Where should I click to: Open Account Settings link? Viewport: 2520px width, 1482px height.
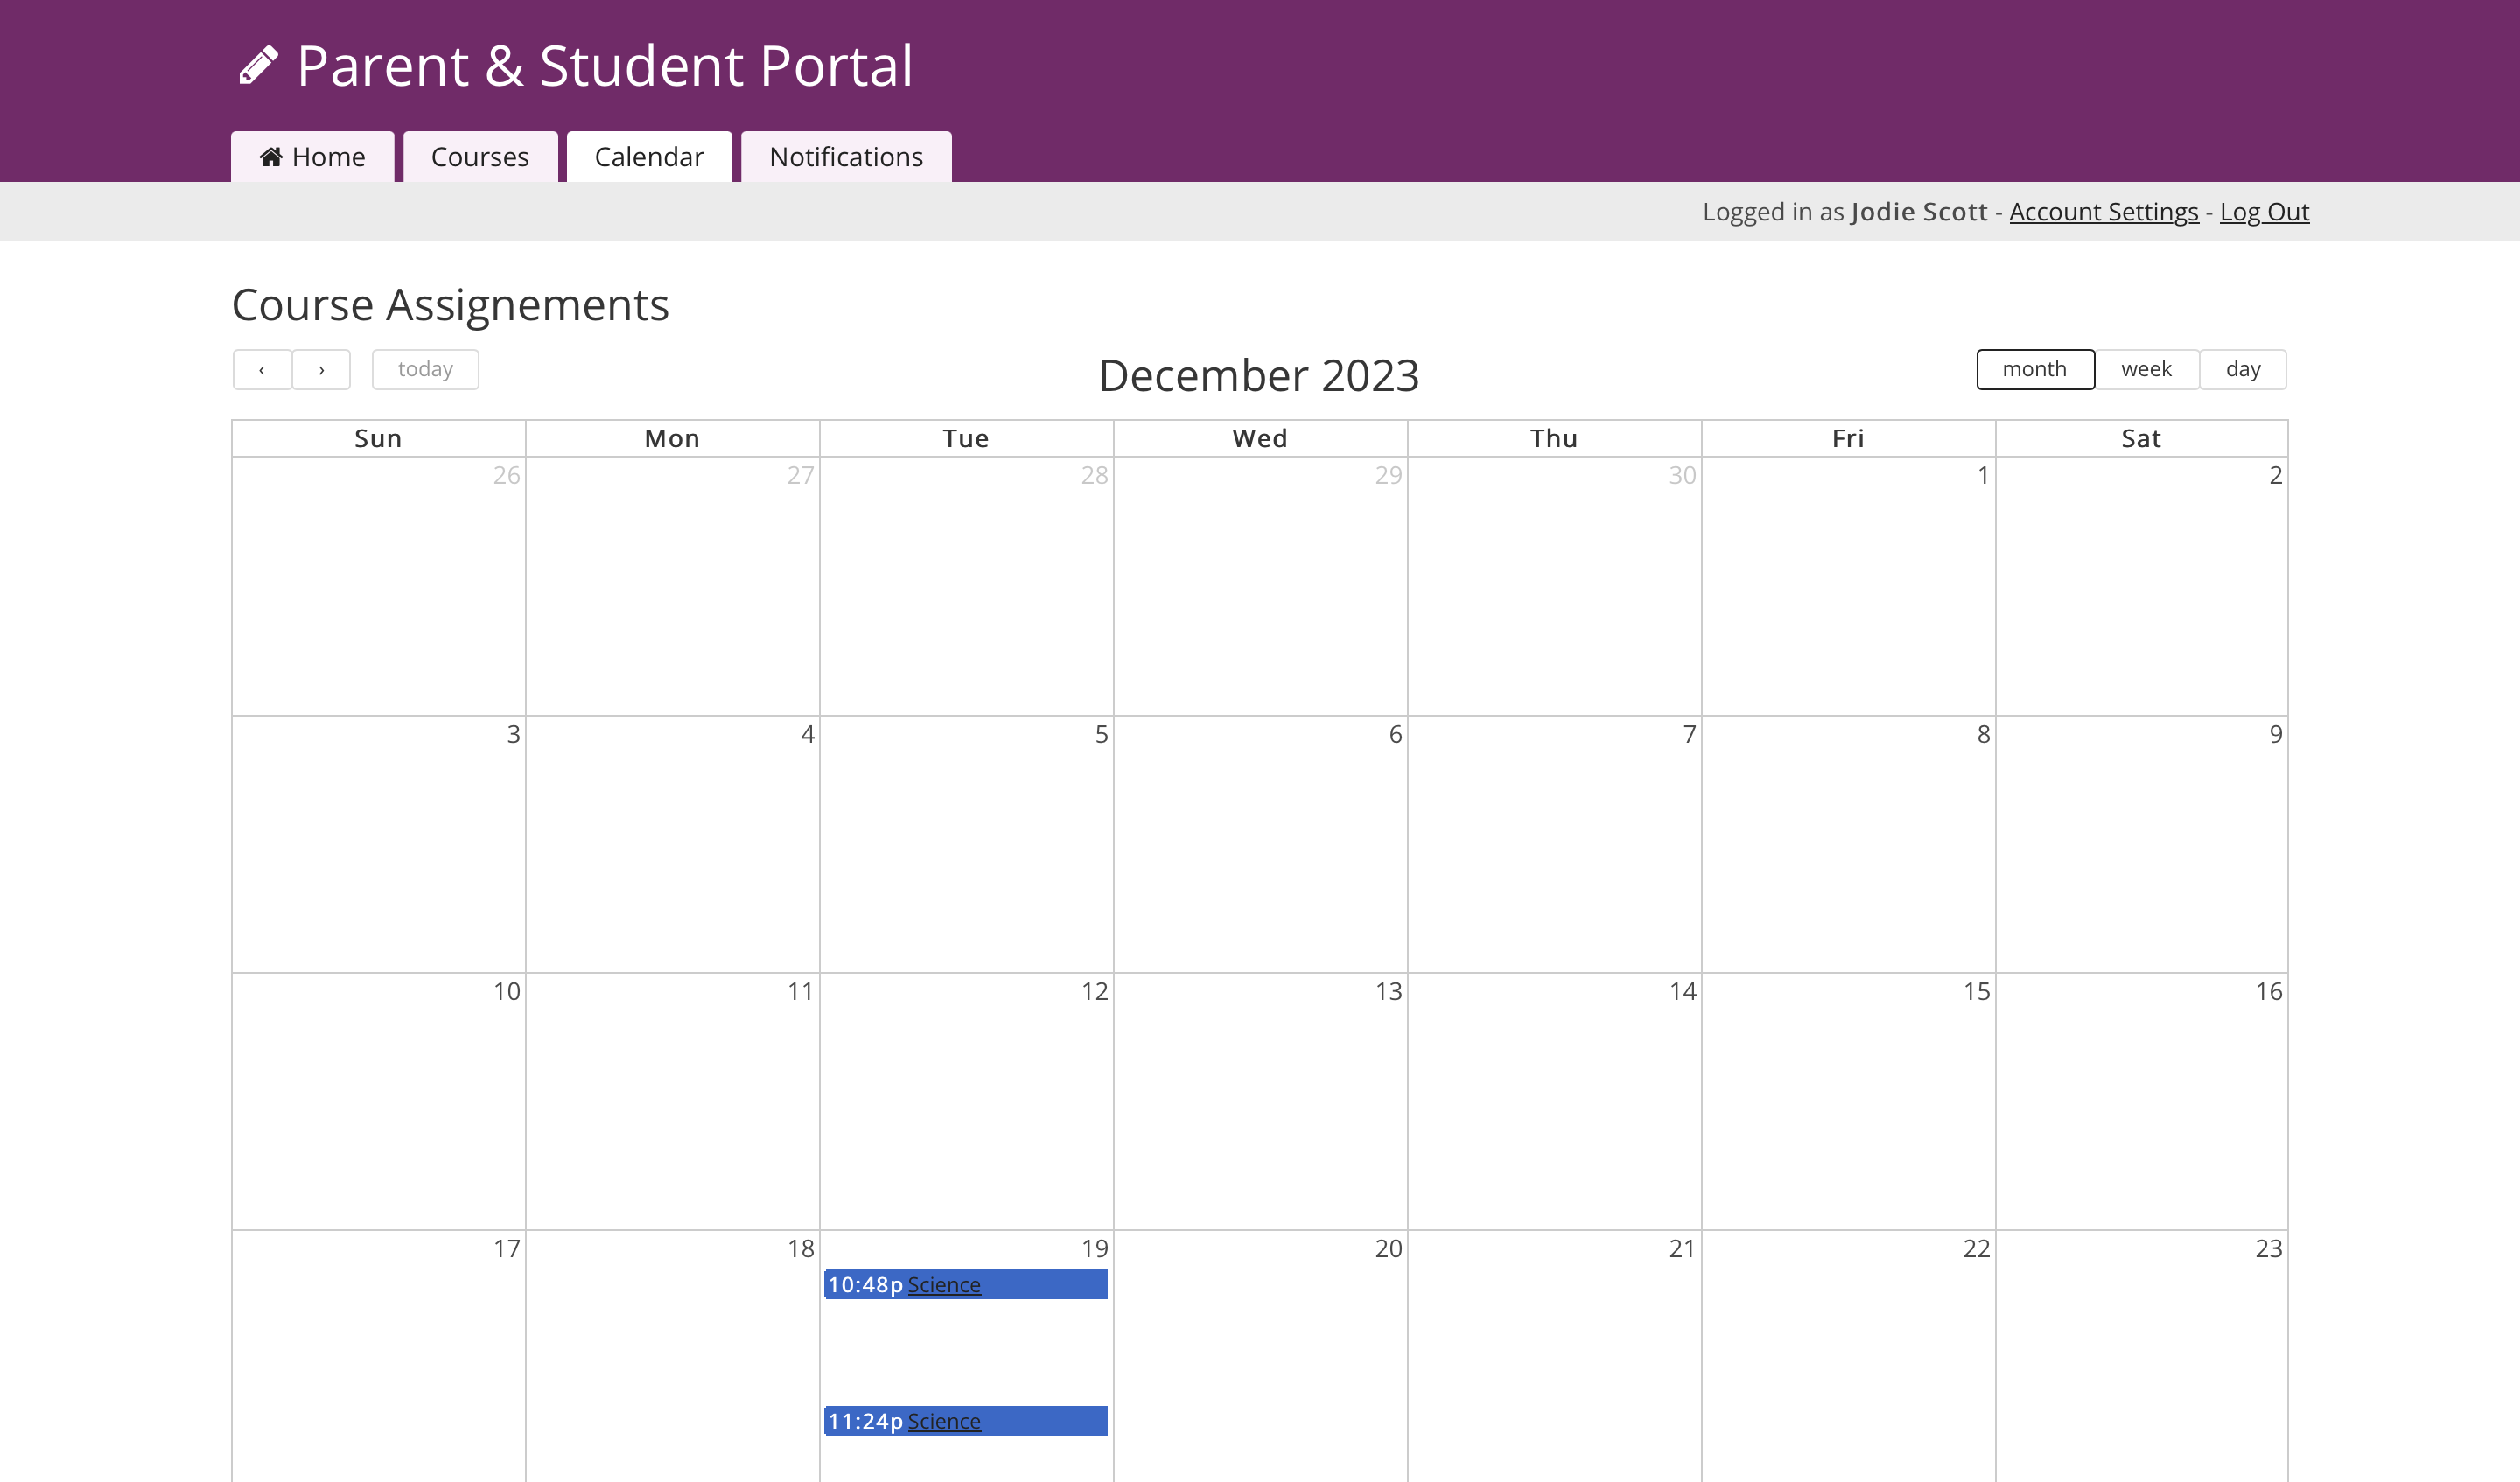(2104, 212)
